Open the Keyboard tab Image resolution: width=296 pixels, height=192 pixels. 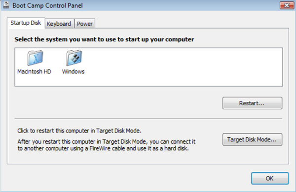59,24
